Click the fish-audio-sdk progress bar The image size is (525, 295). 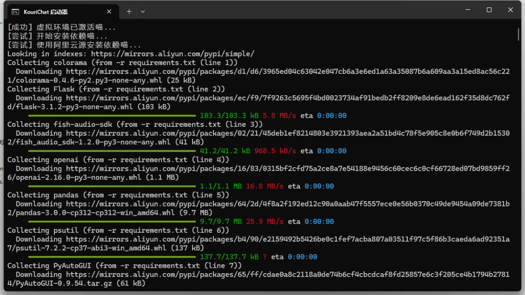coord(112,151)
